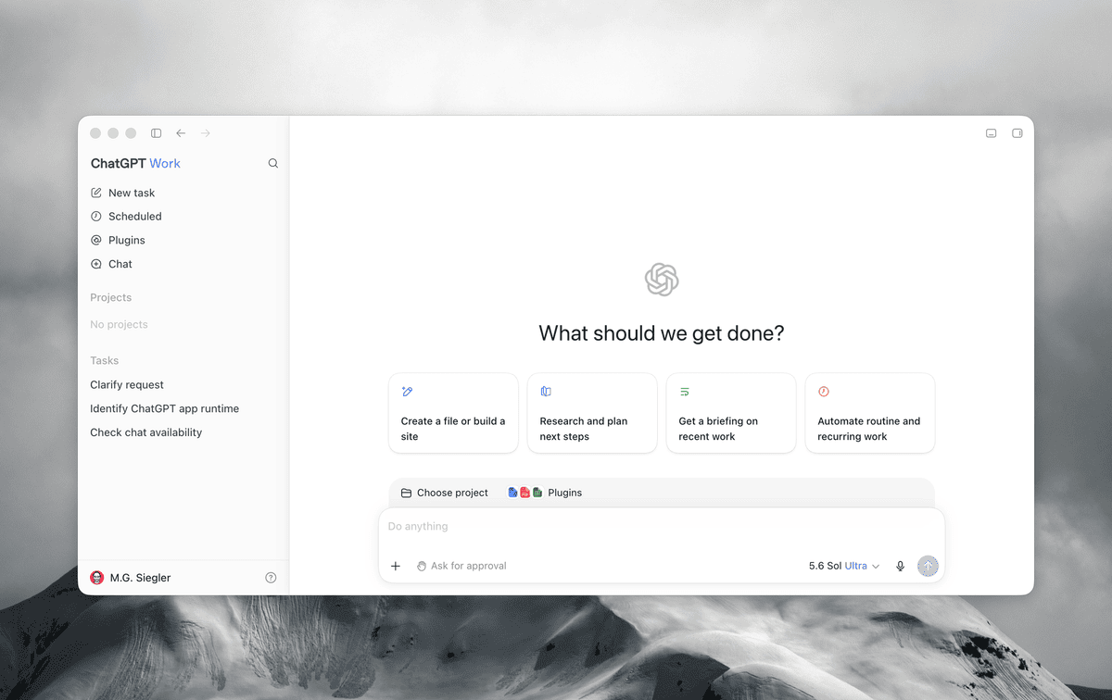Click M.G. Siegler account name

click(x=140, y=578)
